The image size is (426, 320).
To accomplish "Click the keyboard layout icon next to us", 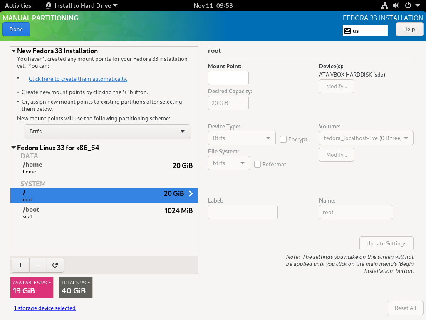I will click(x=347, y=31).
